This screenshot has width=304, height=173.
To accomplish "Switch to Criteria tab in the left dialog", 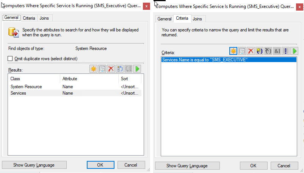I will tap(29, 18).
